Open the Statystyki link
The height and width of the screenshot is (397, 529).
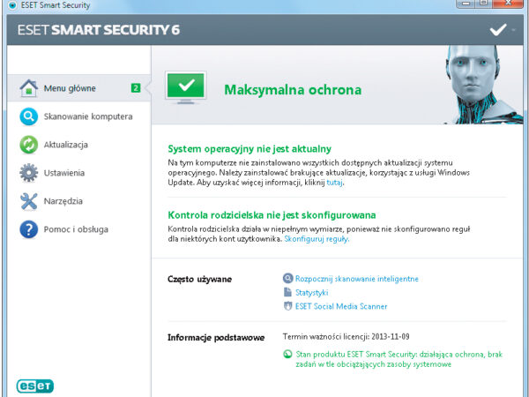311,292
